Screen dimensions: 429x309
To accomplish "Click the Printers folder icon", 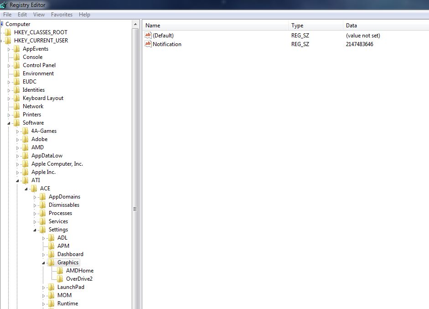I will (17, 115).
